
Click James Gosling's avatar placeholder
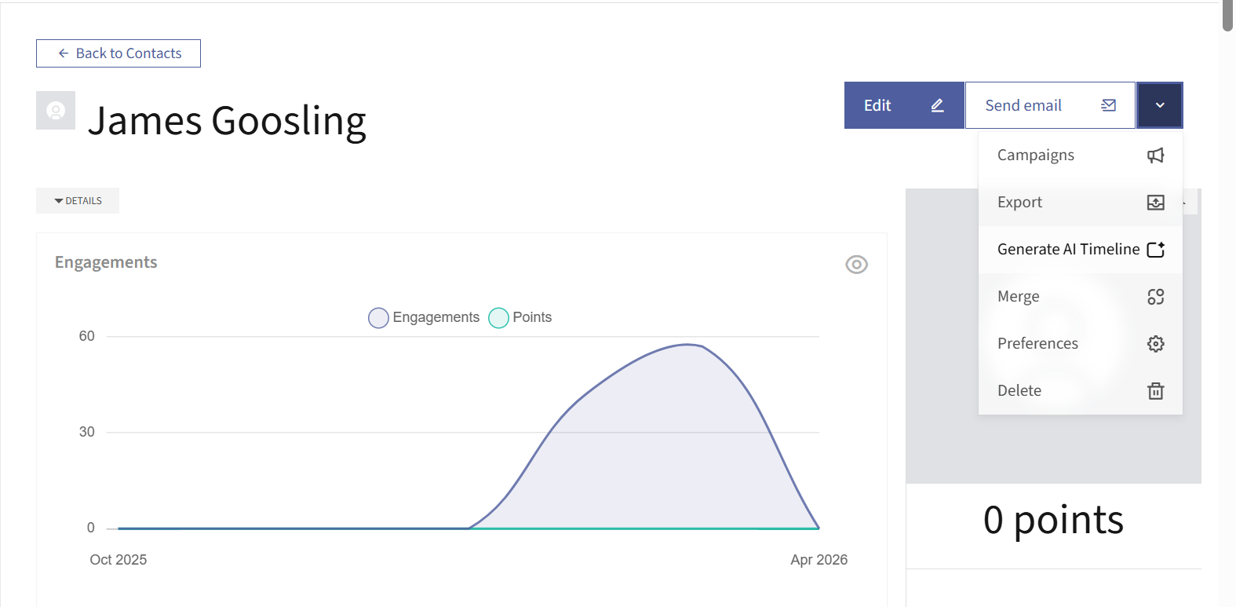[x=56, y=111]
